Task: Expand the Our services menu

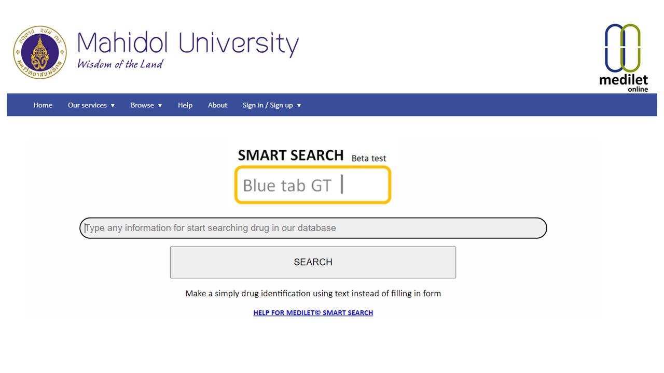Action: pos(87,105)
